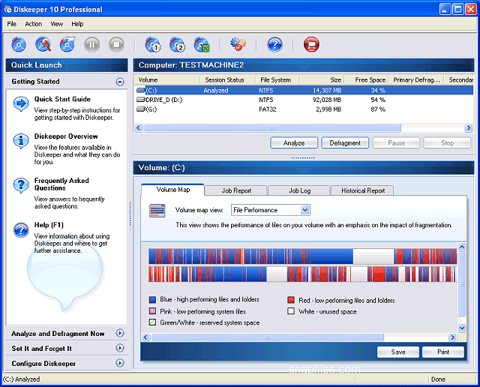The image size is (480, 387).
Task: Click the Print button
Action: click(443, 352)
